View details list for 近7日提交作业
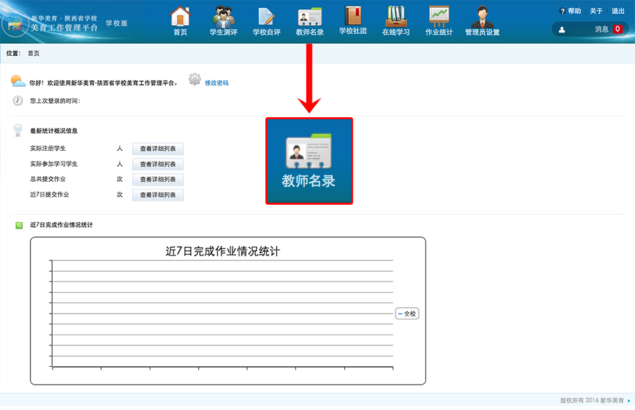635x410 pixels. [x=157, y=195]
